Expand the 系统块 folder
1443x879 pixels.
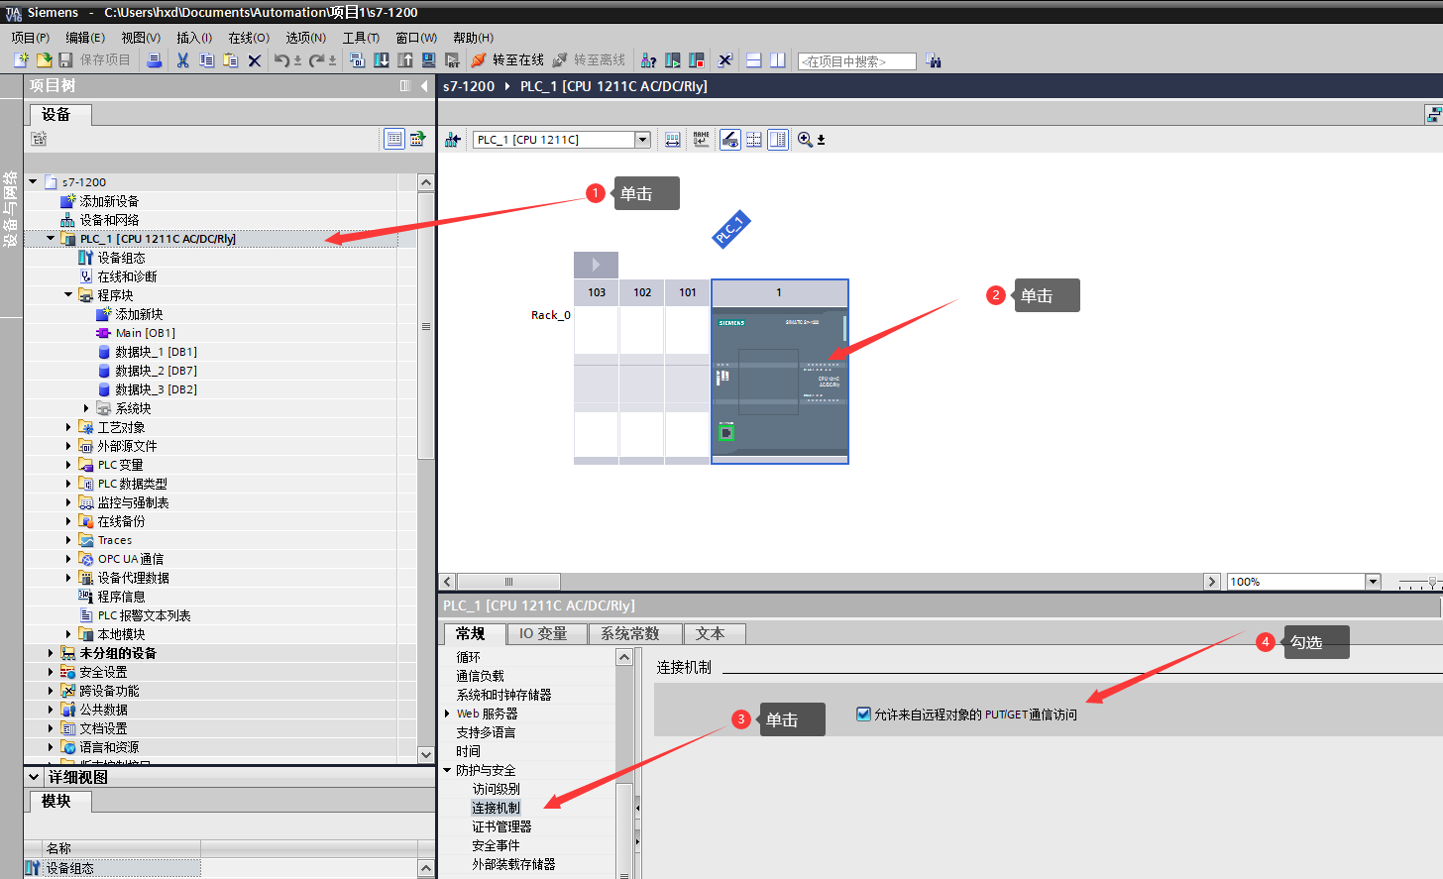[86, 408]
